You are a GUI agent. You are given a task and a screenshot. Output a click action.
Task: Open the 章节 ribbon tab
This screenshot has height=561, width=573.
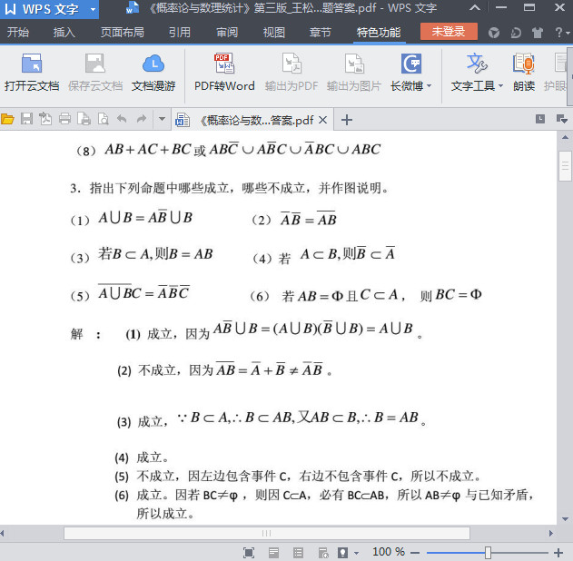(321, 33)
